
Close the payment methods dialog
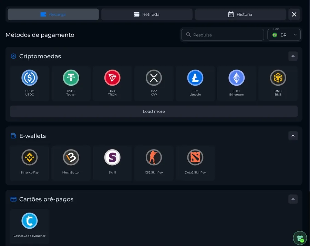[x=294, y=14]
